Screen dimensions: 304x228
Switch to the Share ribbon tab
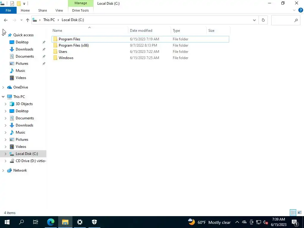click(x=42, y=10)
